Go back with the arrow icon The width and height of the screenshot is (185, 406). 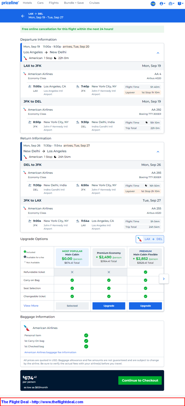tap(23, 16)
